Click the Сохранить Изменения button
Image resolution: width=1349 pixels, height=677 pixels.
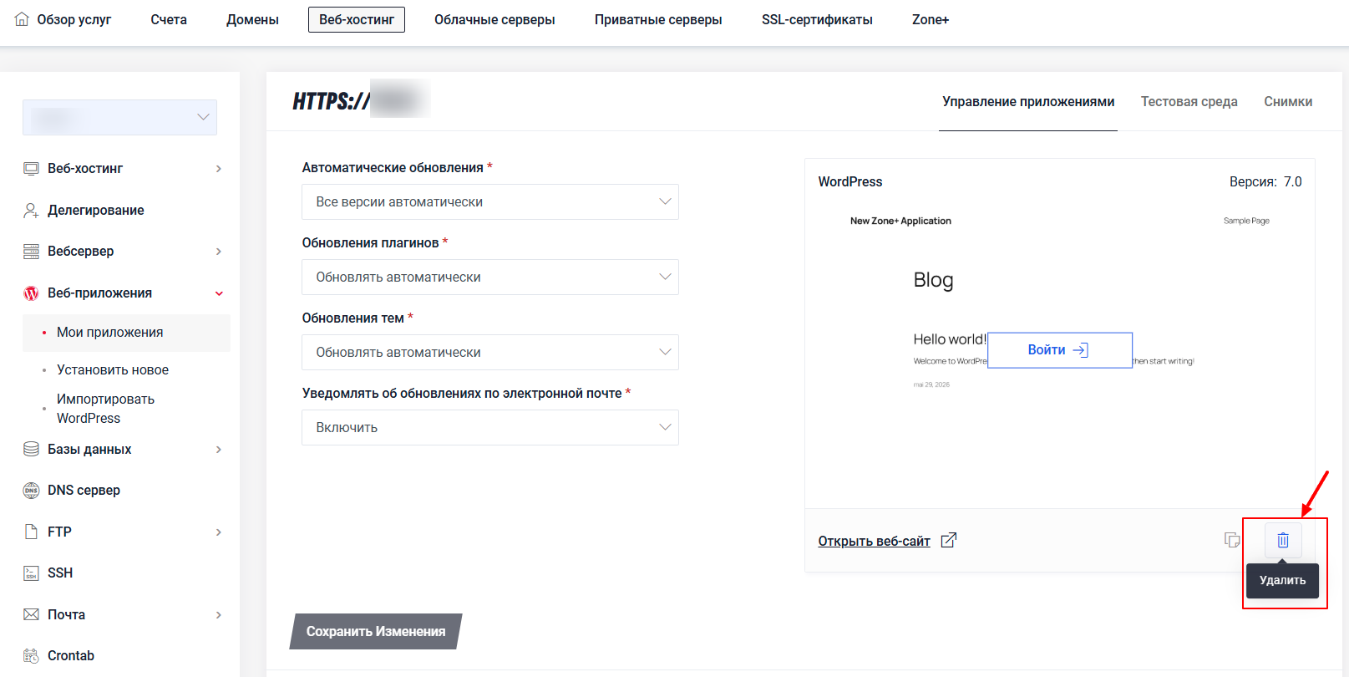coord(376,632)
